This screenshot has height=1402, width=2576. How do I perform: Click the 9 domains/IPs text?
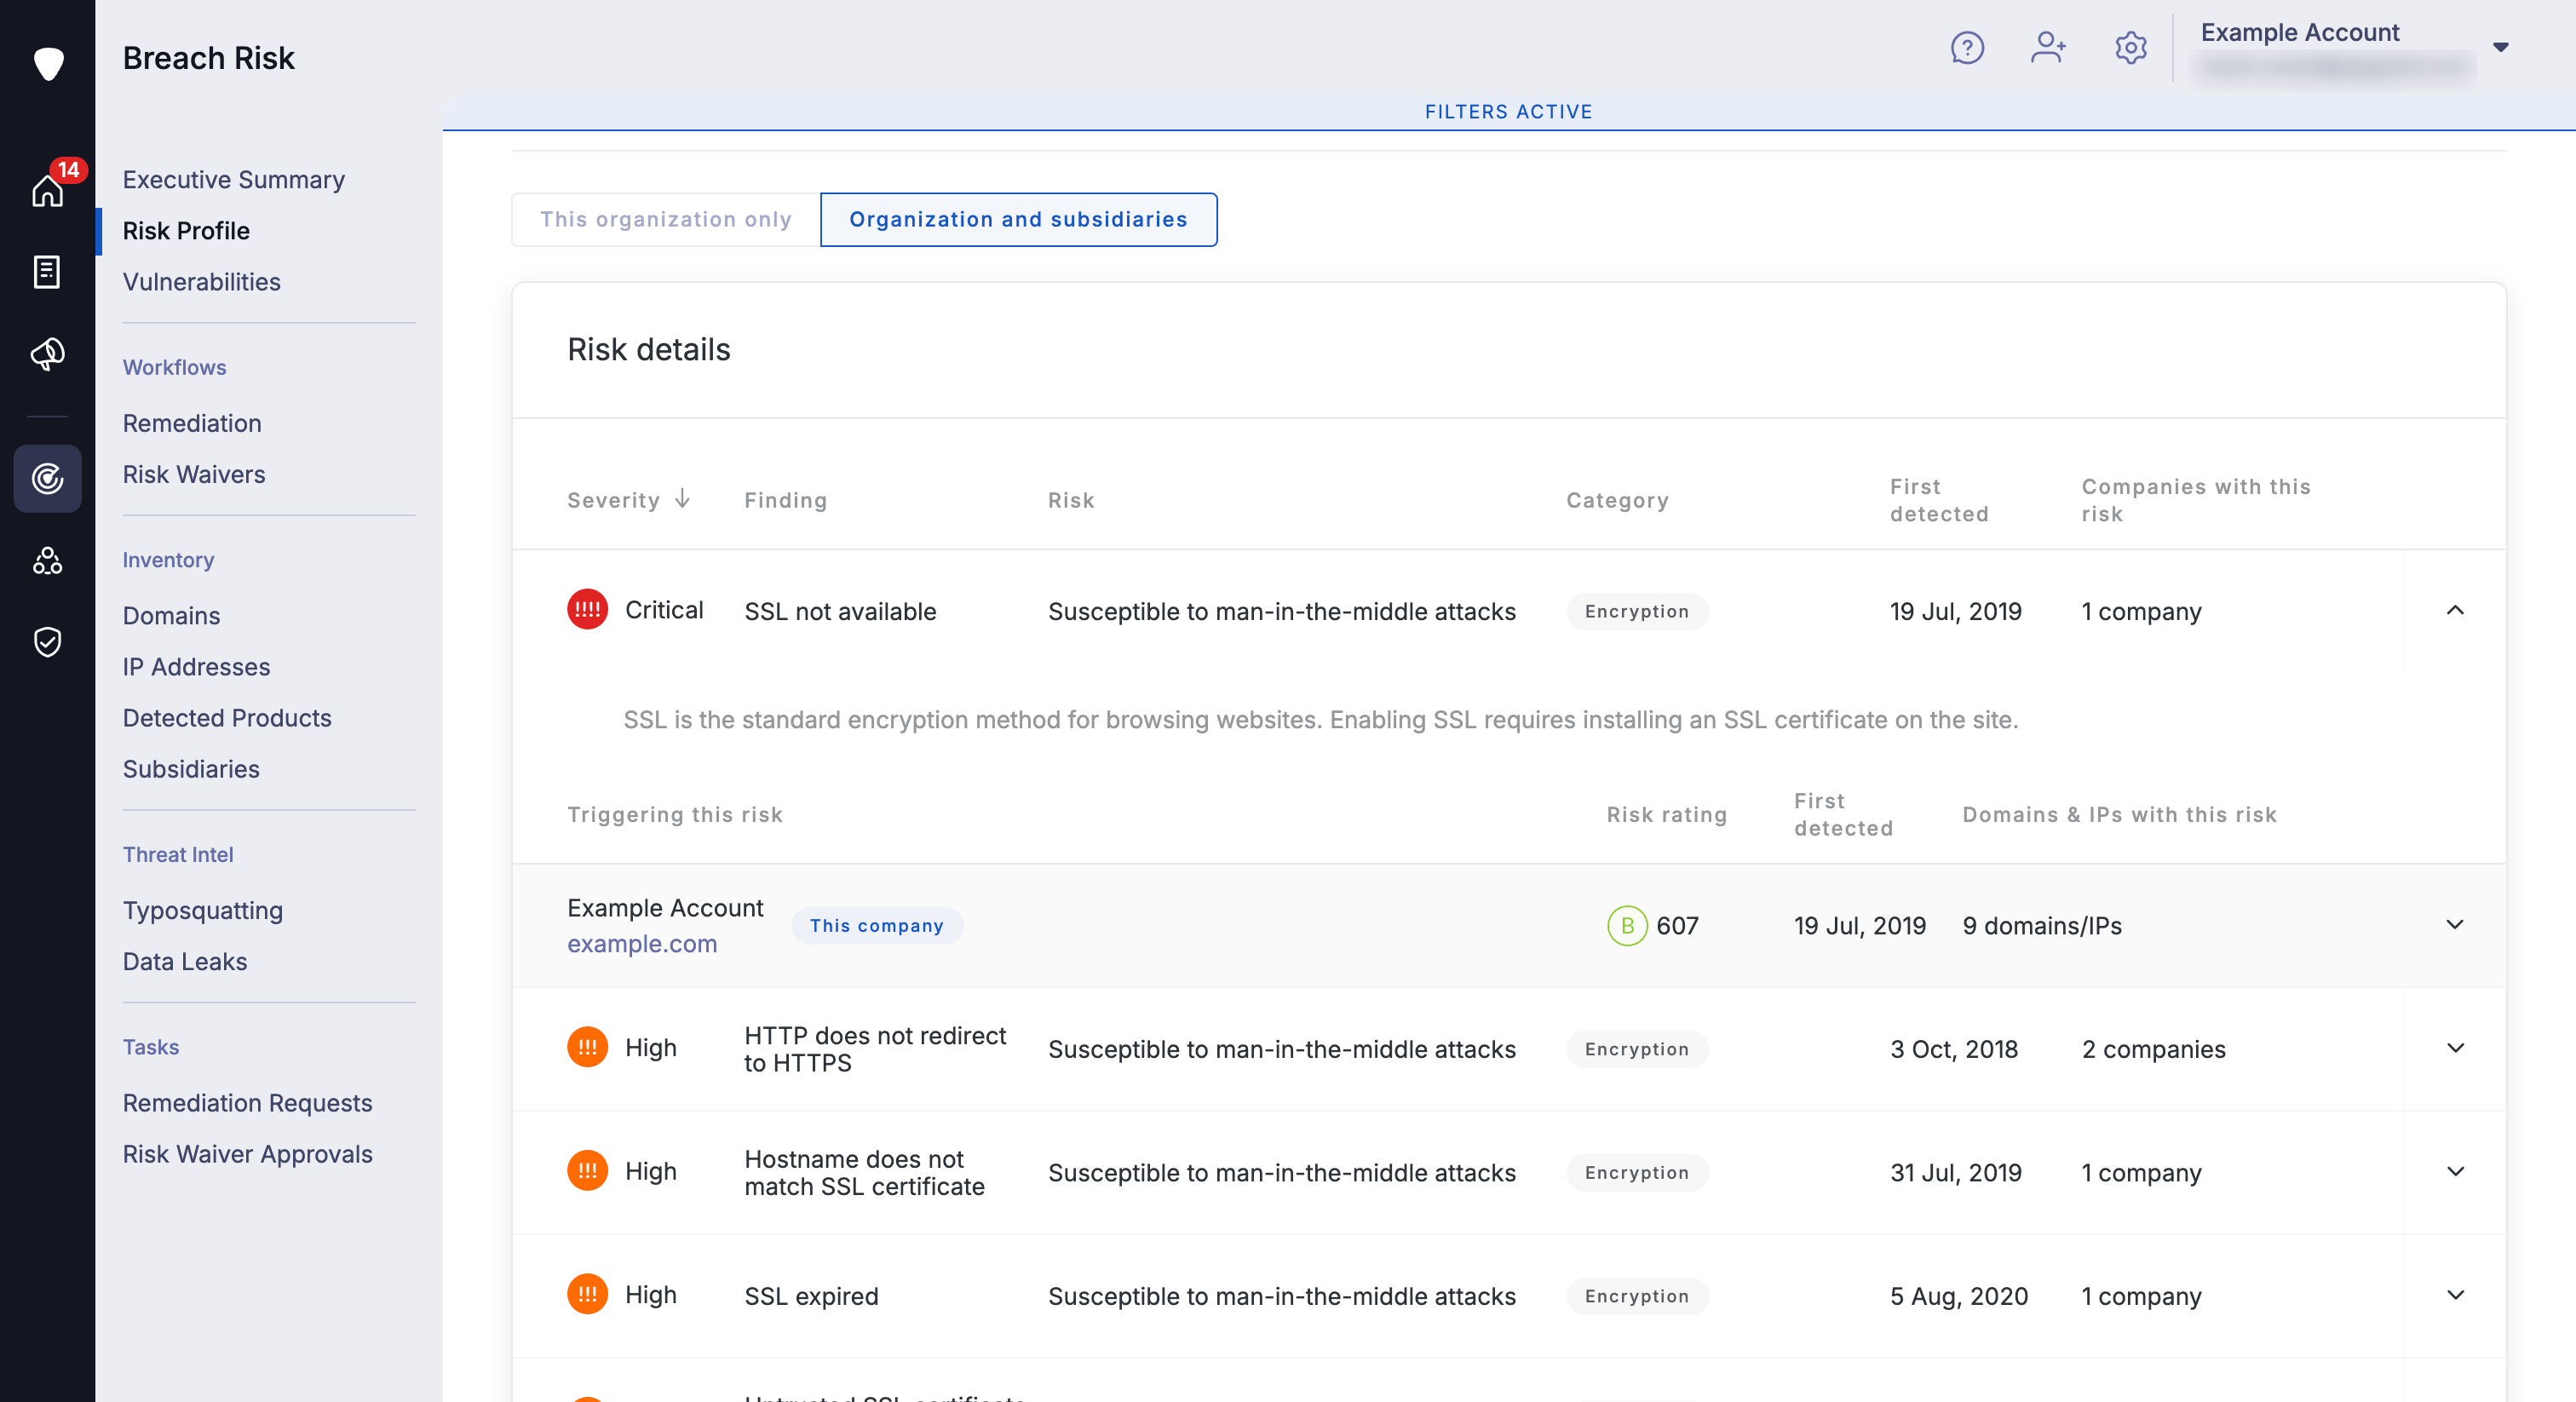tap(2042, 925)
